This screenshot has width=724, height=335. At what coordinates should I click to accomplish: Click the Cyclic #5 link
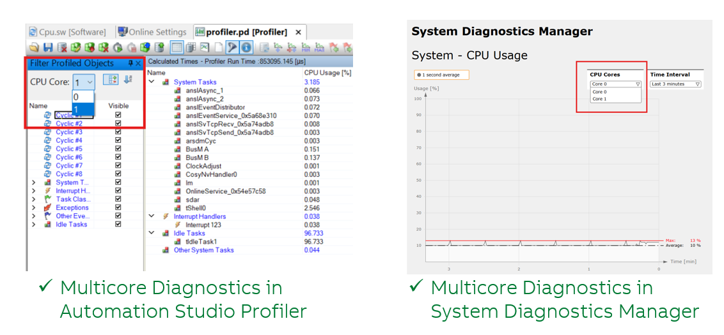pyautogui.click(x=69, y=149)
